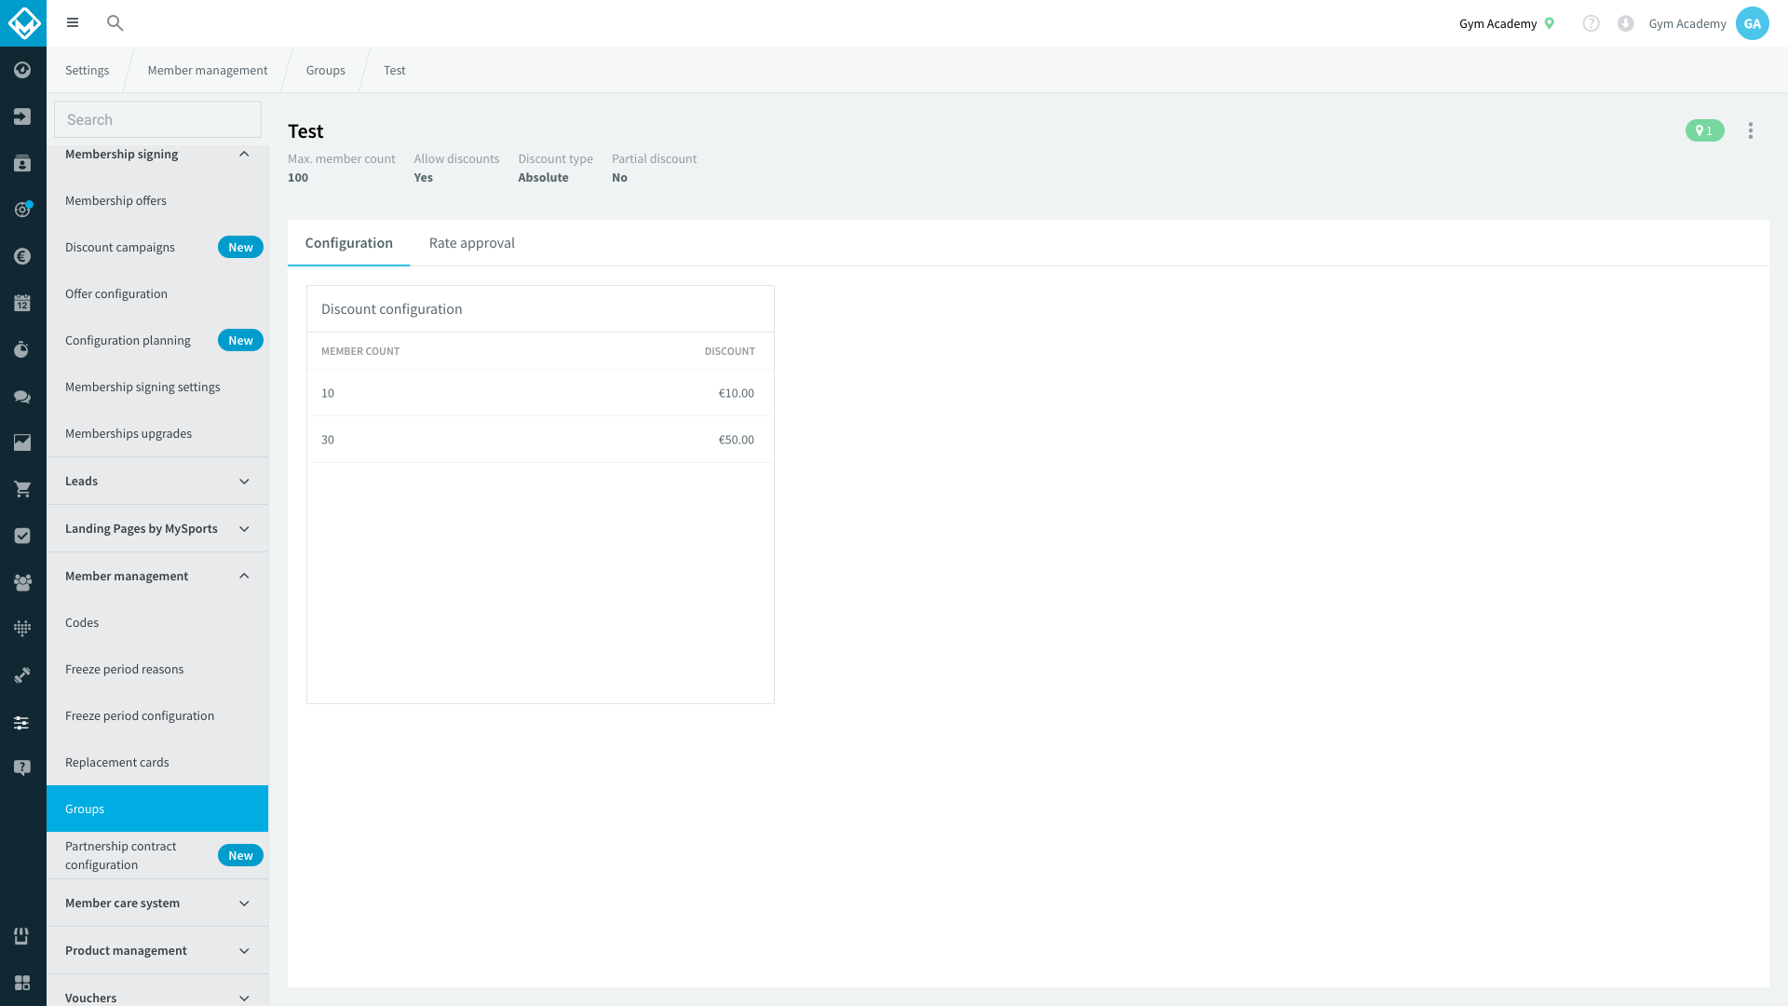Open the shopping cart icon in left rail
Screen dimensions: 1788x1006
click(22, 489)
